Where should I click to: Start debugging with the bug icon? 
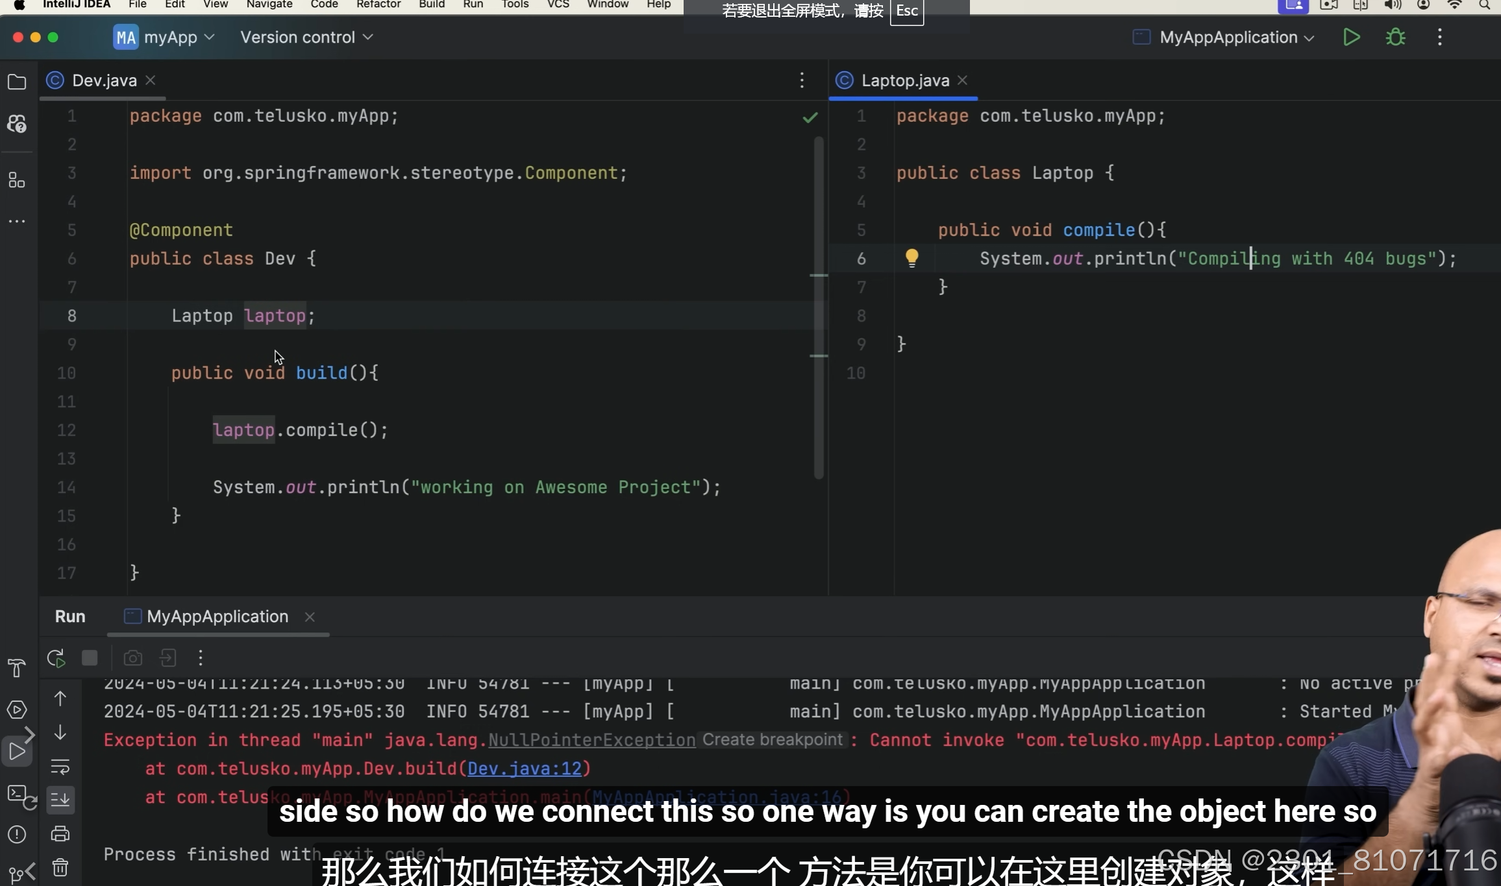coord(1395,38)
